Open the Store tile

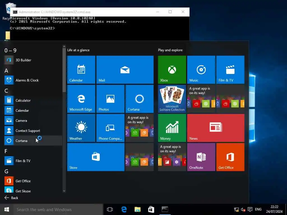point(96,157)
